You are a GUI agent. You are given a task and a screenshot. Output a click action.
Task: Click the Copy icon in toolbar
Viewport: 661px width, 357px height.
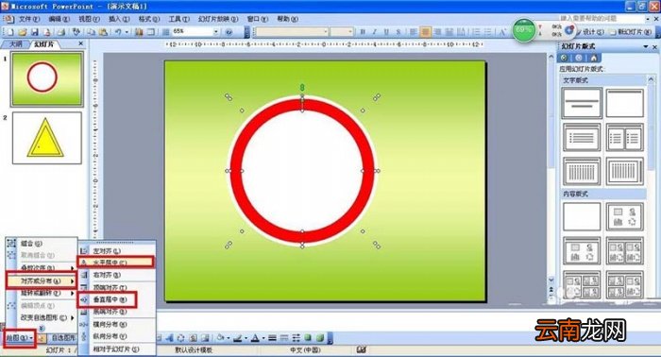91,32
